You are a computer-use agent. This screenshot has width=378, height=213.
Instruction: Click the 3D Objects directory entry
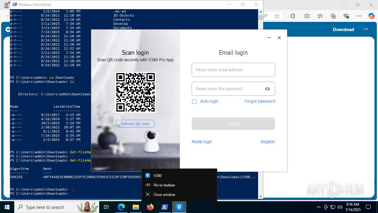click(124, 15)
